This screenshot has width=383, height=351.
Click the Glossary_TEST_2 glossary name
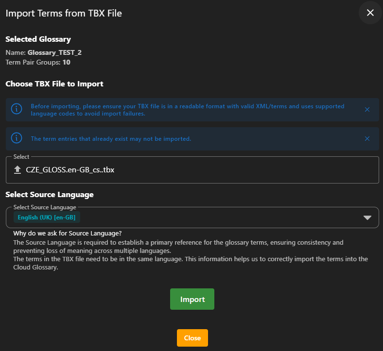[51, 52]
